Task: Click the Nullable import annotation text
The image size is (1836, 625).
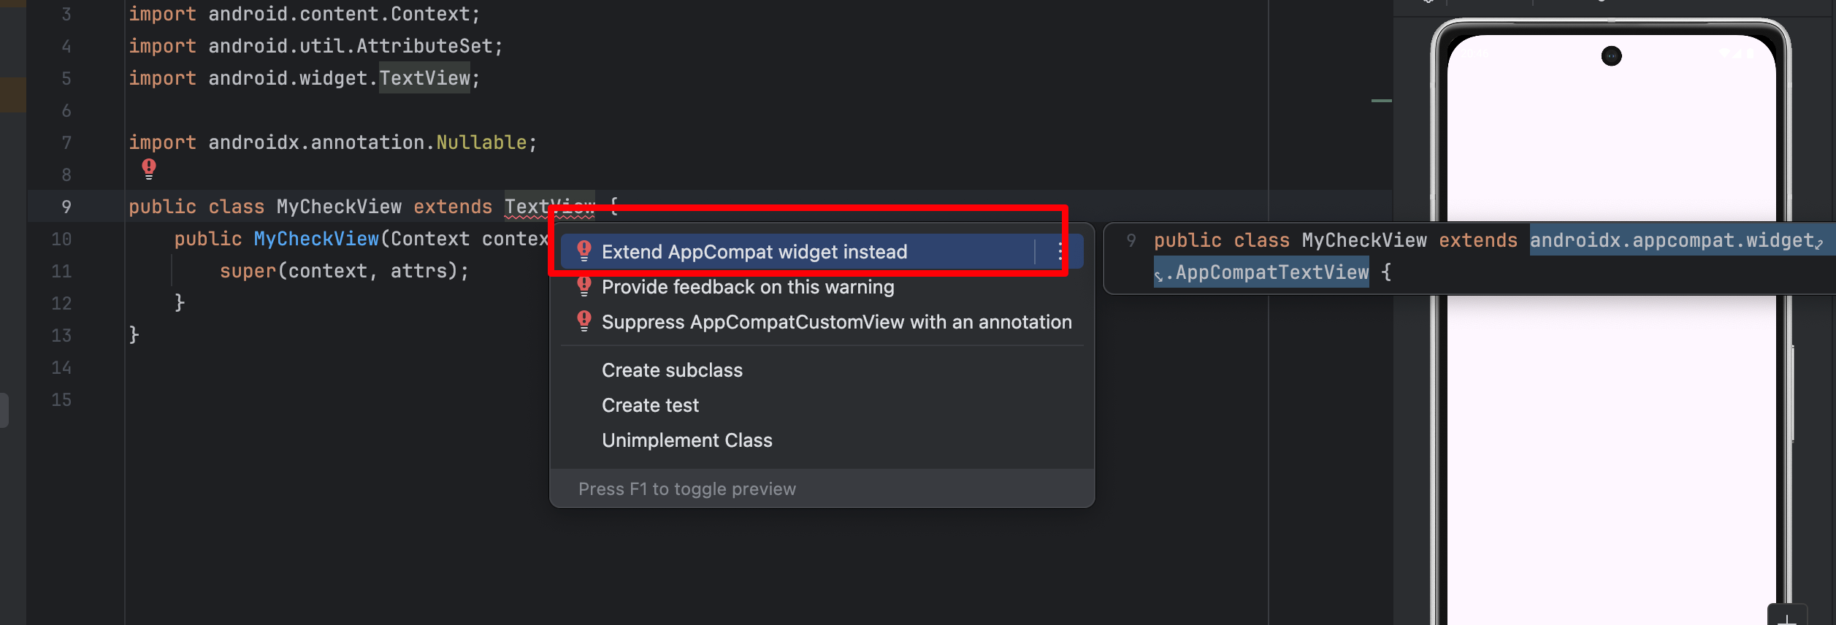Action: click(481, 142)
